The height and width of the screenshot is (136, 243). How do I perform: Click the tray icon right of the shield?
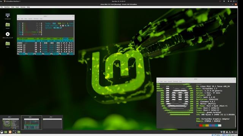click(224, 132)
